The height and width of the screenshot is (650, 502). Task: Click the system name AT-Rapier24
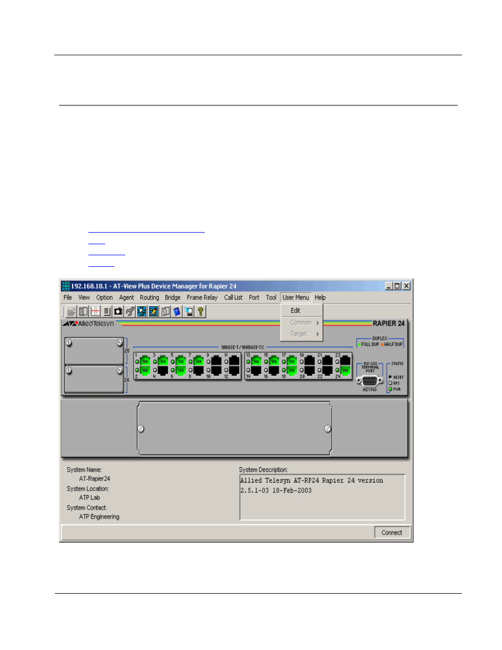[95, 479]
